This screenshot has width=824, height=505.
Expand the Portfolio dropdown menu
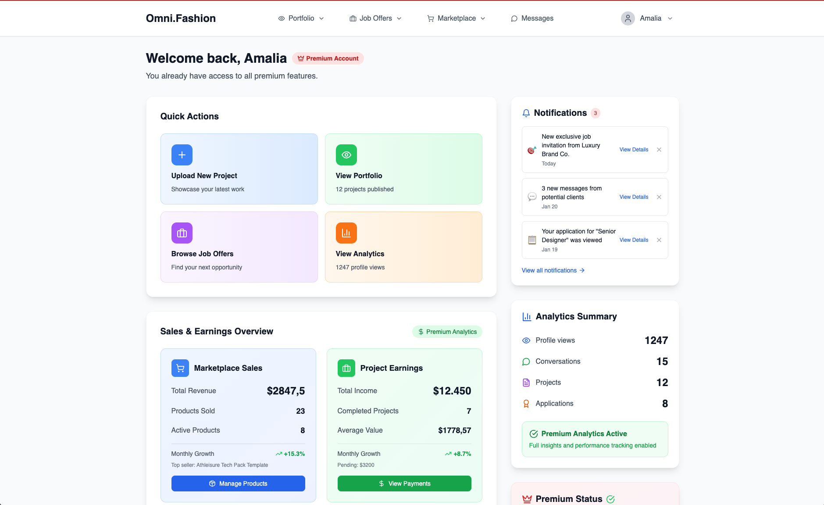[x=301, y=18]
